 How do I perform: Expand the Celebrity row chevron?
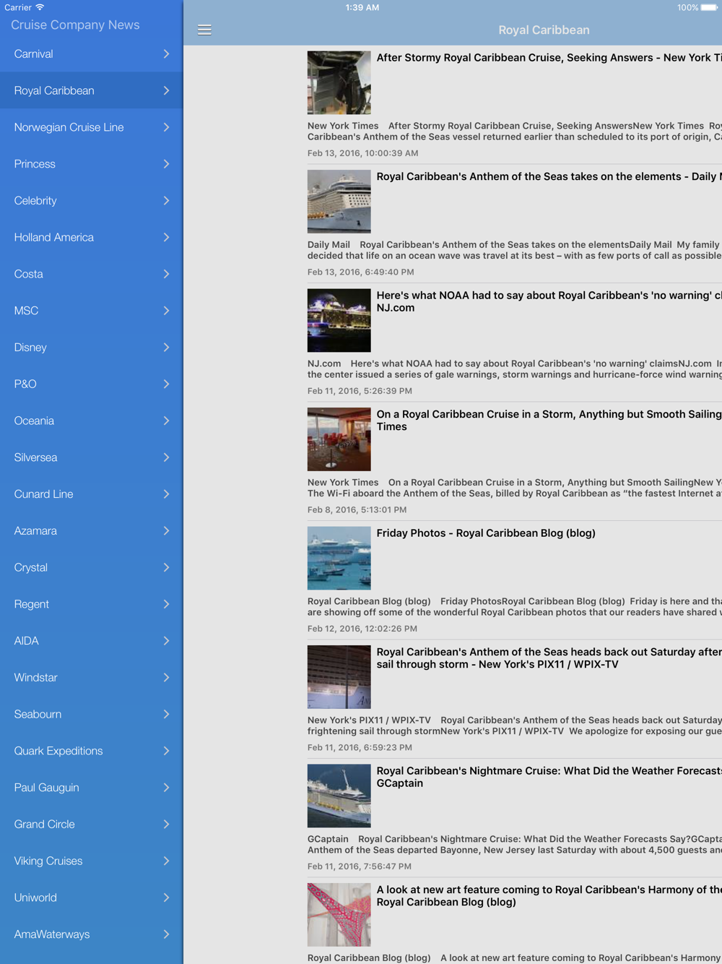coord(166,201)
